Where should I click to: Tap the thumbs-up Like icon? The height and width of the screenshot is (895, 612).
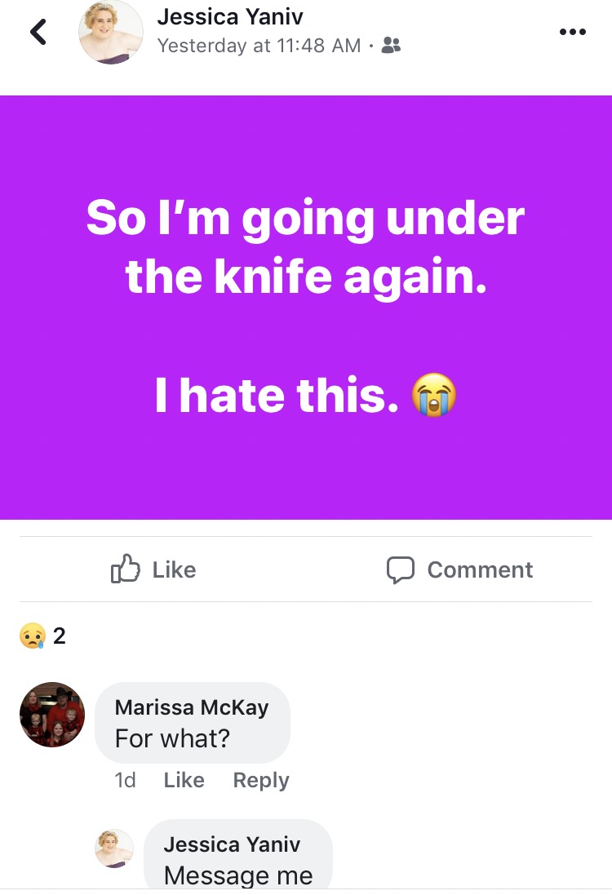click(x=125, y=569)
